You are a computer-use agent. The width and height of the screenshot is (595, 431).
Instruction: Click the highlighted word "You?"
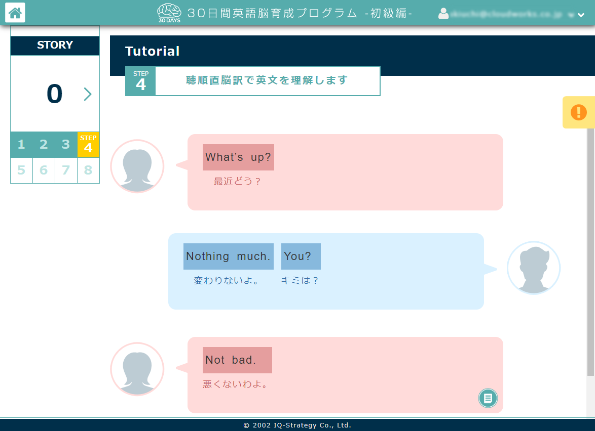301,256
